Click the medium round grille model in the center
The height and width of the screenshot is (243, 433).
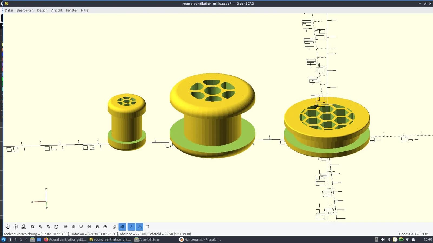(212, 116)
